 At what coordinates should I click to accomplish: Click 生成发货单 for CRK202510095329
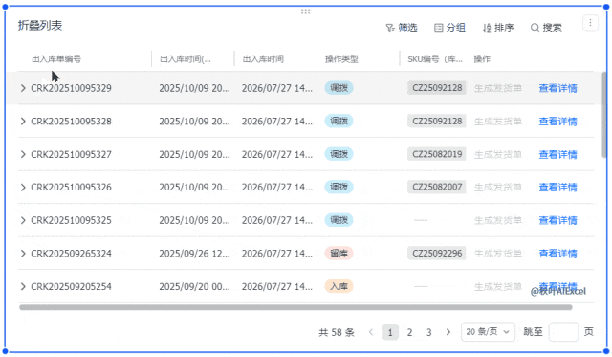pos(498,88)
